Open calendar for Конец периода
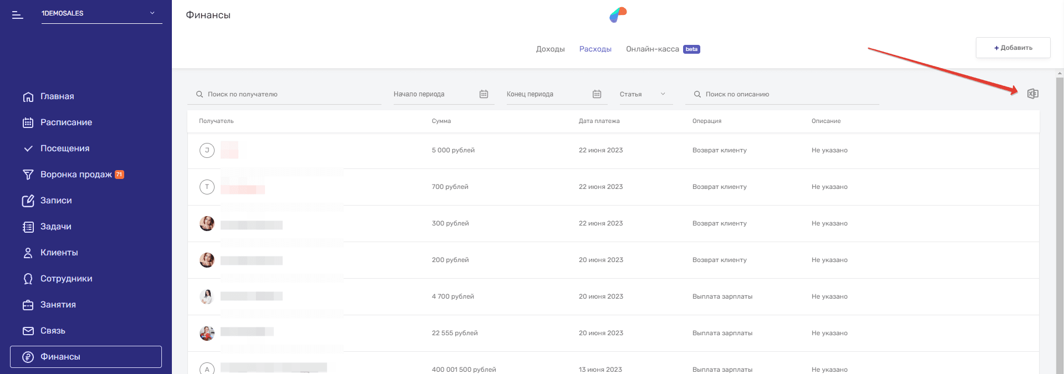 coord(597,94)
